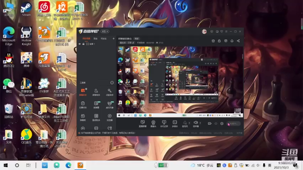This screenshot has width=303, height=170.
Task: Add 多媒体 media source
Action: click(x=175, y=124)
